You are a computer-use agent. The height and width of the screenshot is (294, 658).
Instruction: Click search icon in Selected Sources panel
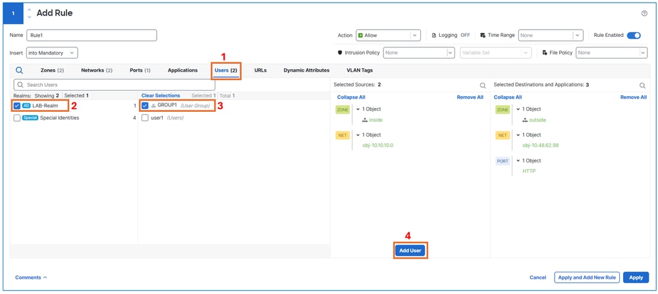(483, 86)
